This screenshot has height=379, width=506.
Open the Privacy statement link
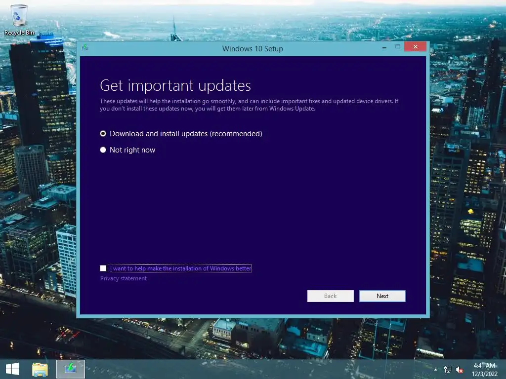click(x=123, y=278)
